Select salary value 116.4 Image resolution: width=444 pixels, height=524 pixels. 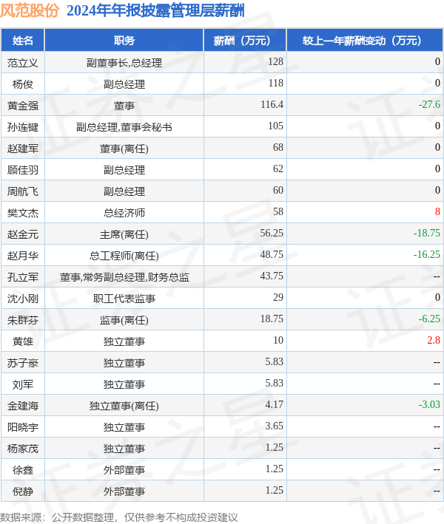click(272, 105)
